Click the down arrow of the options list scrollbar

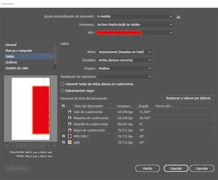click(x=55, y=71)
